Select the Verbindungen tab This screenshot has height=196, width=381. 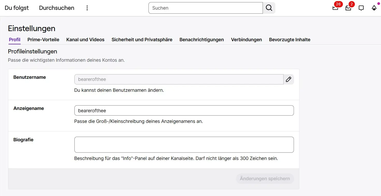[246, 40]
